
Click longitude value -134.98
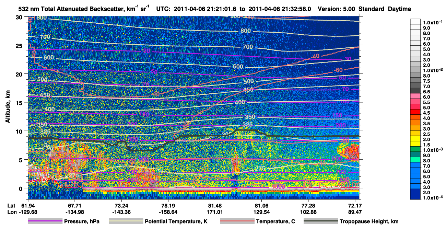[74, 212]
